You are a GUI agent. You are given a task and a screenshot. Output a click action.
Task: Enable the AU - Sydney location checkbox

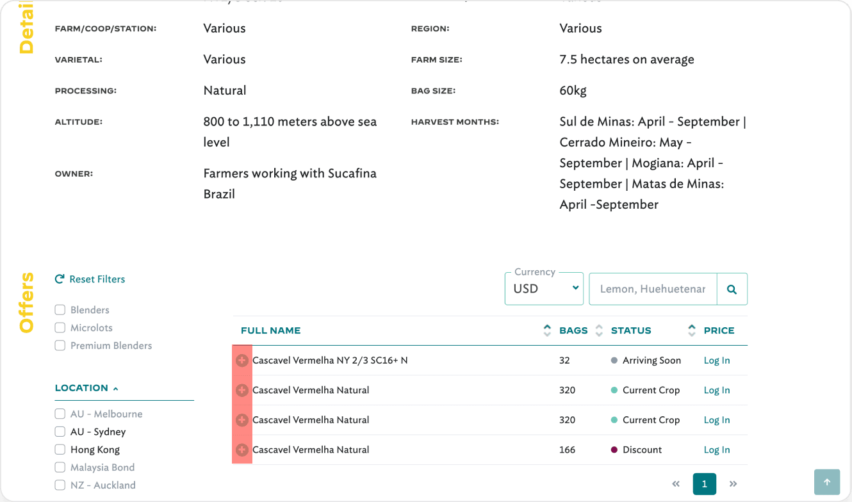[x=60, y=432]
